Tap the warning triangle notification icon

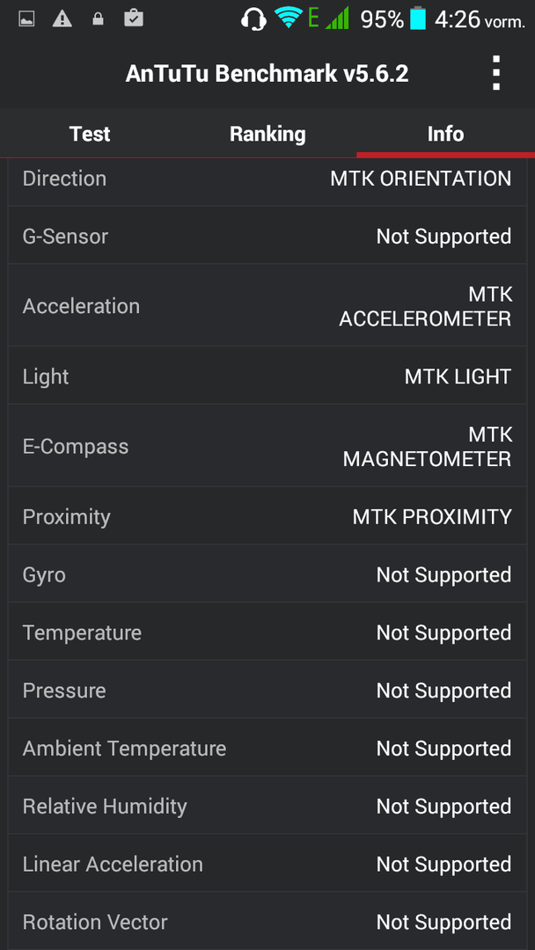coord(62,19)
